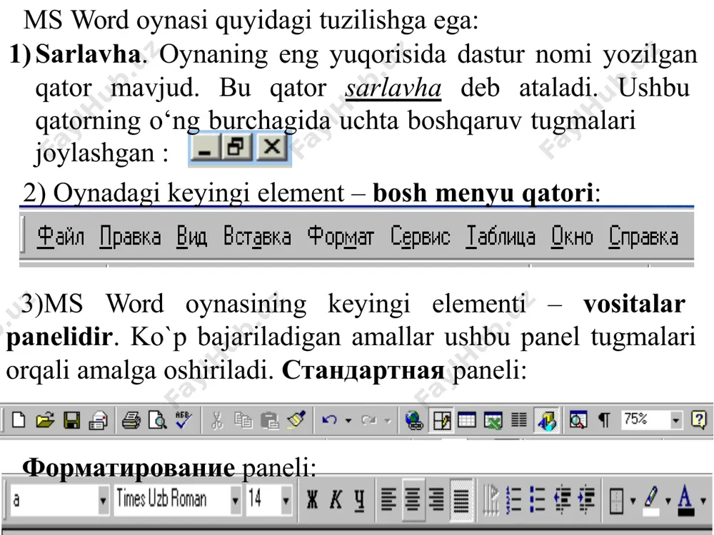Toggle Show/Hide paragraph marks ¶

click(x=604, y=419)
